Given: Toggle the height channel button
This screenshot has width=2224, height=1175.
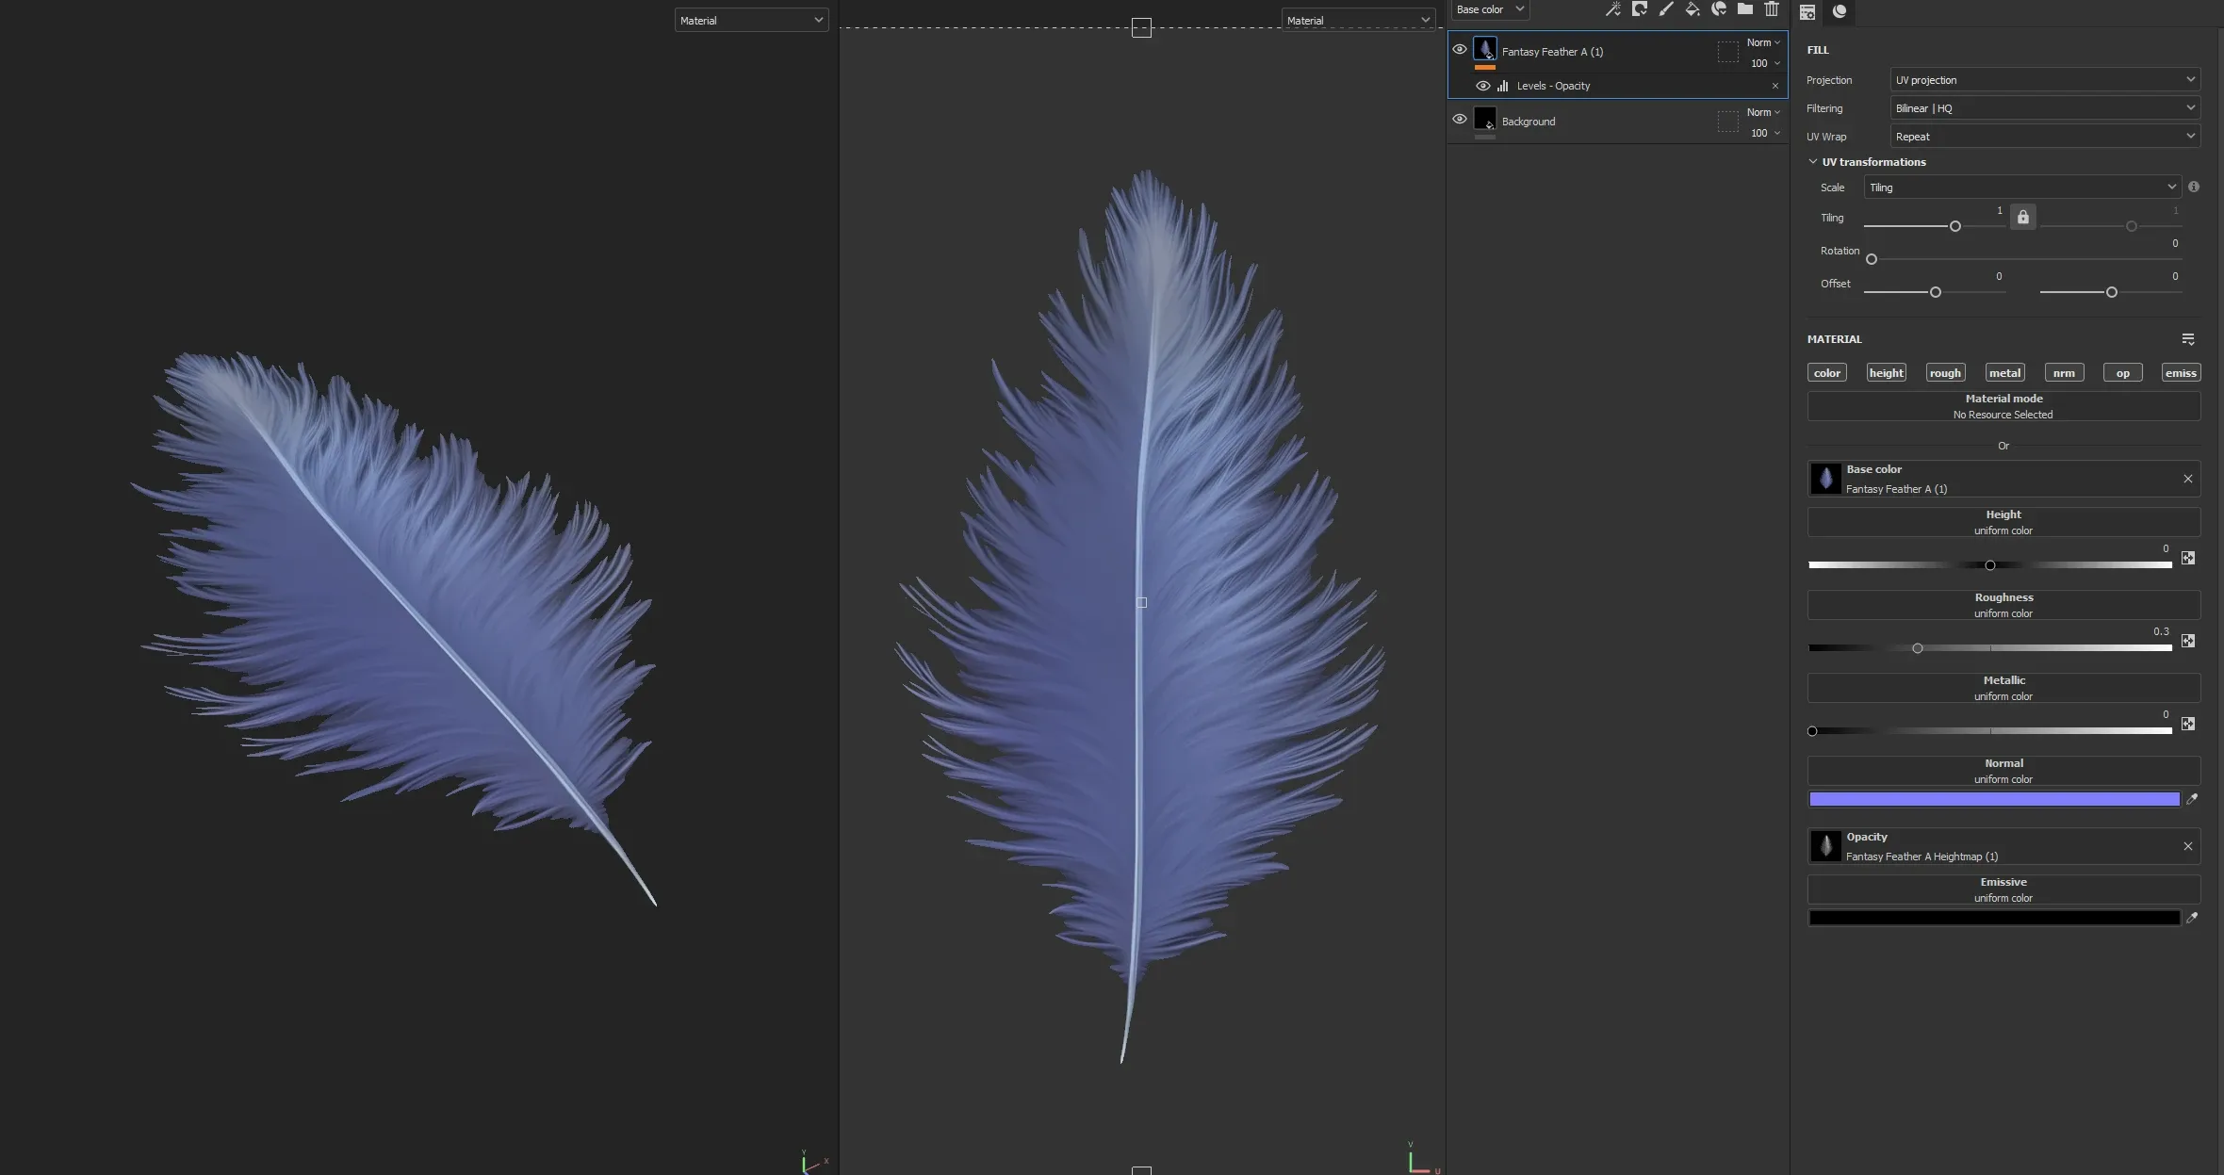Looking at the screenshot, I should [x=1886, y=373].
